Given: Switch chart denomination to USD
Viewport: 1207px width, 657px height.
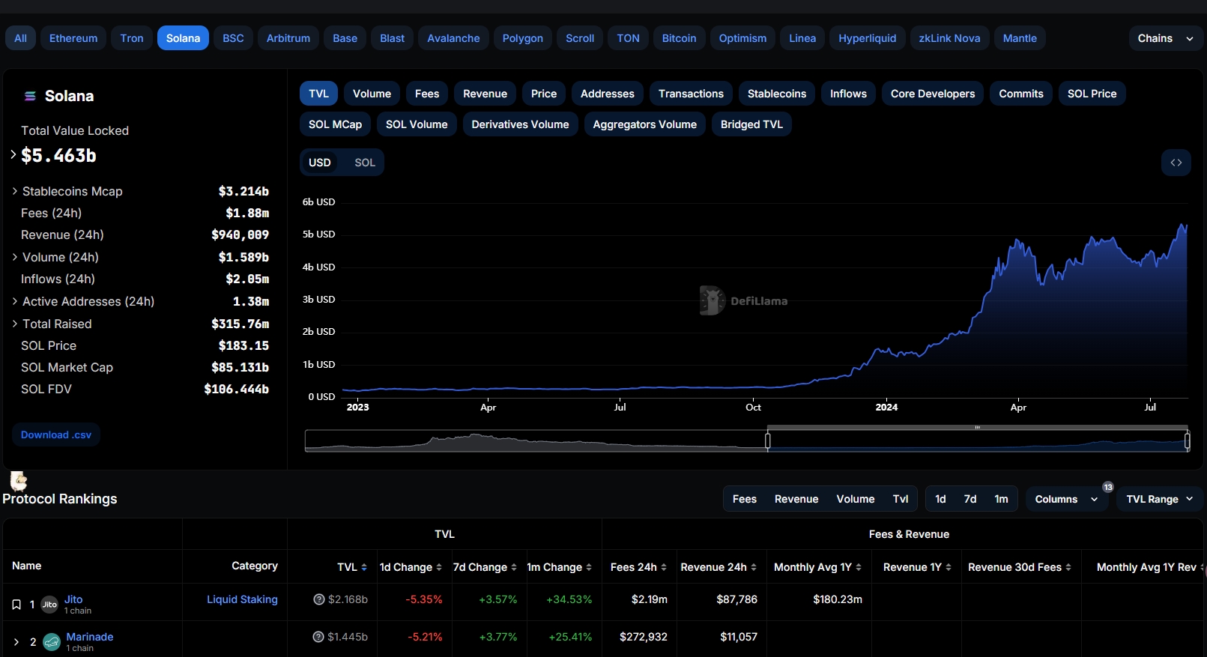Looking at the screenshot, I should tap(320, 163).
